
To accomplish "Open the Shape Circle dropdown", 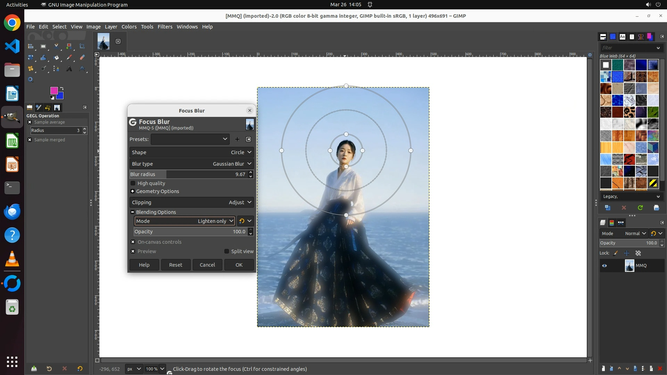I will tap(191, 152).
